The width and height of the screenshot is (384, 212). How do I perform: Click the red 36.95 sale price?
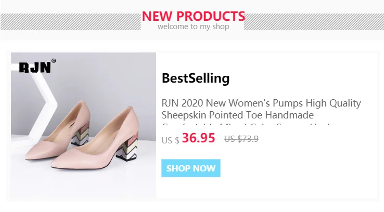click(x=198, y=138)
